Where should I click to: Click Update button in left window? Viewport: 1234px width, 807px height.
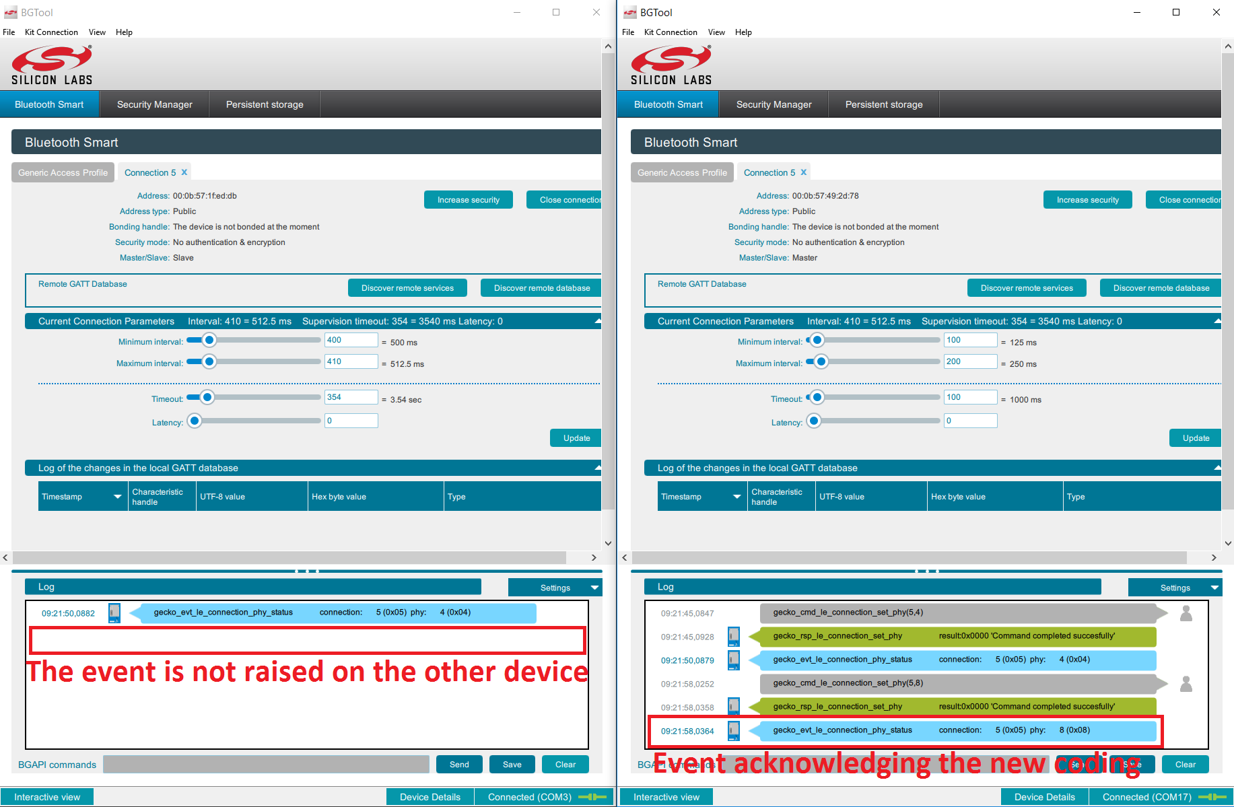tap(576, 438)
